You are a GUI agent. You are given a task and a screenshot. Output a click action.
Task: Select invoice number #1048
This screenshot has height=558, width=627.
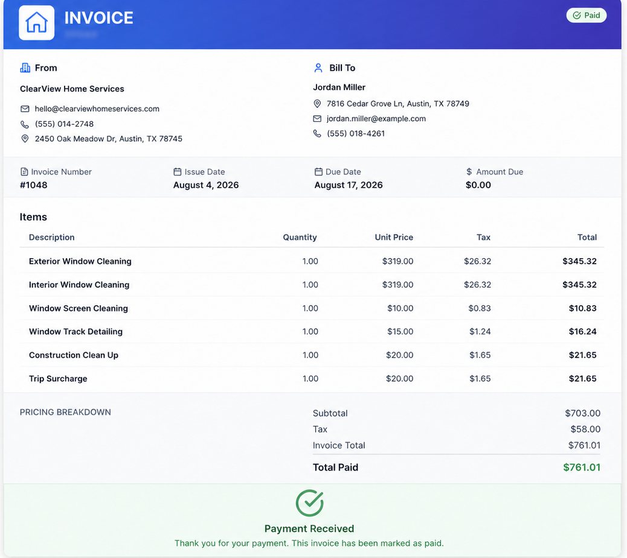click(34, 185)
